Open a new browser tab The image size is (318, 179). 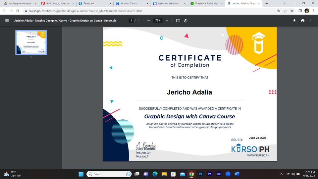(267, 3)
